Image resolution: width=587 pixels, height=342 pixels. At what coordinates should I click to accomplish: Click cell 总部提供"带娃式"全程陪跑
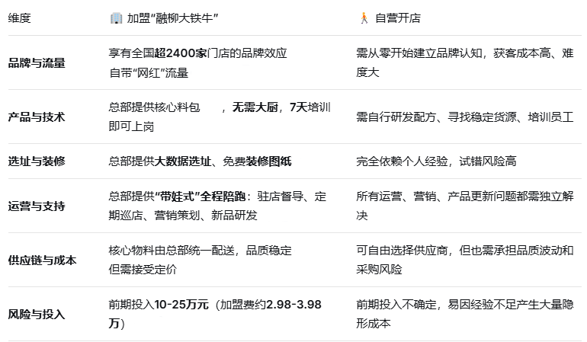click(x=217, y=206)
